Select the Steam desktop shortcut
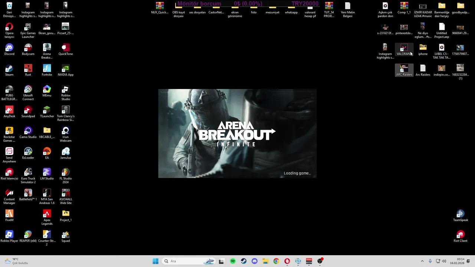 click(x=9, y=70)
